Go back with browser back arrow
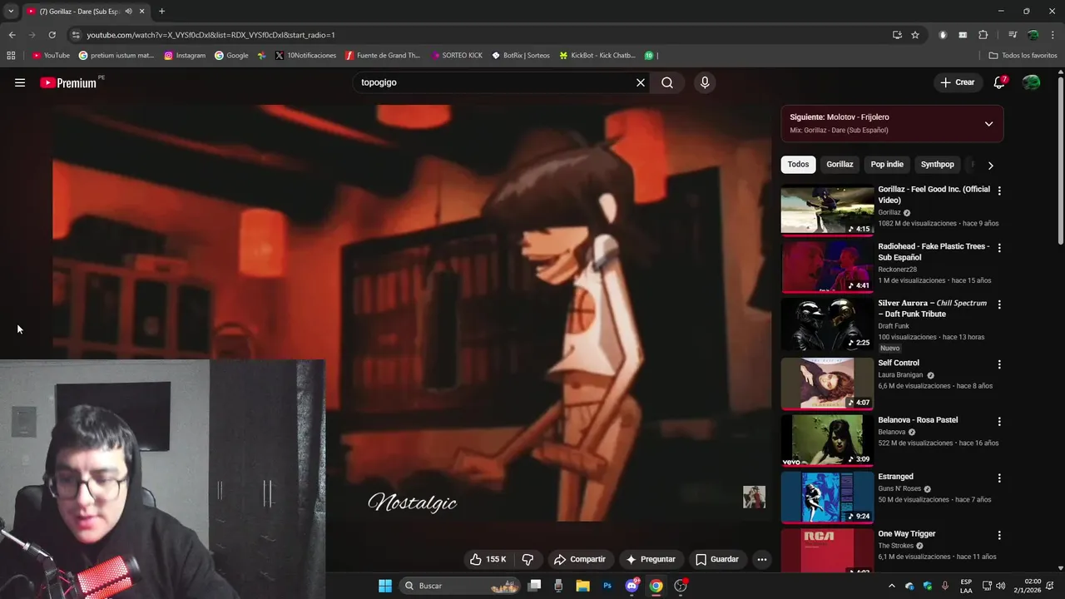The image size is (1065, 599). [x=12, y=35]
